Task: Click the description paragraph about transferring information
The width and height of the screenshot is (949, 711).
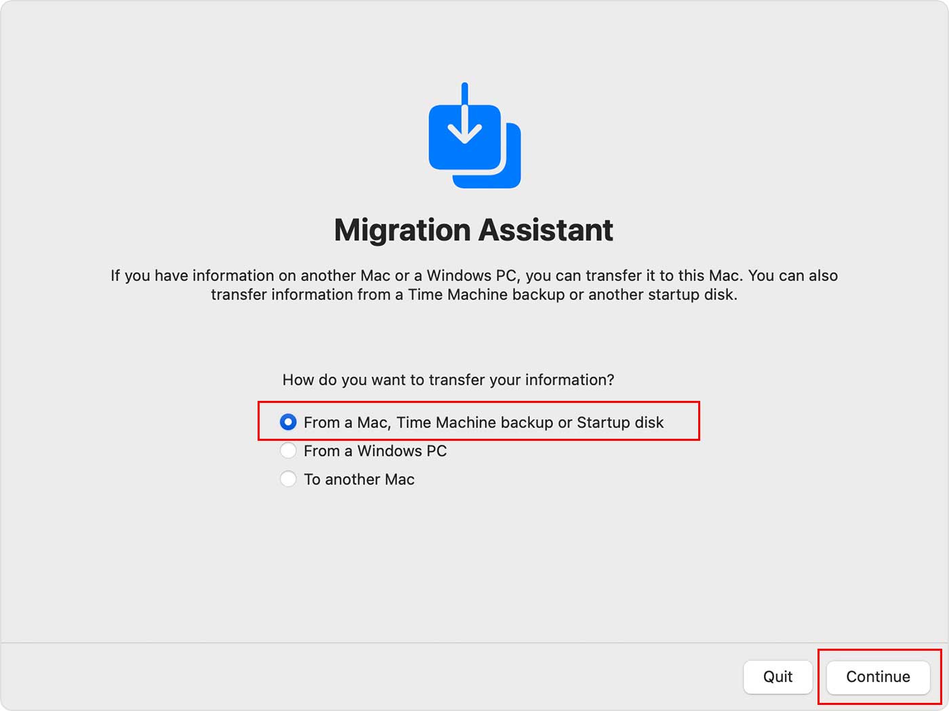Action: tap(474, 285)
